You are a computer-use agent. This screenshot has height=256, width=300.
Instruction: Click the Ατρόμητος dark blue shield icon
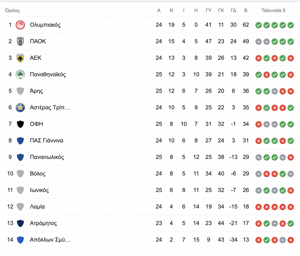[x=20, y=223]
